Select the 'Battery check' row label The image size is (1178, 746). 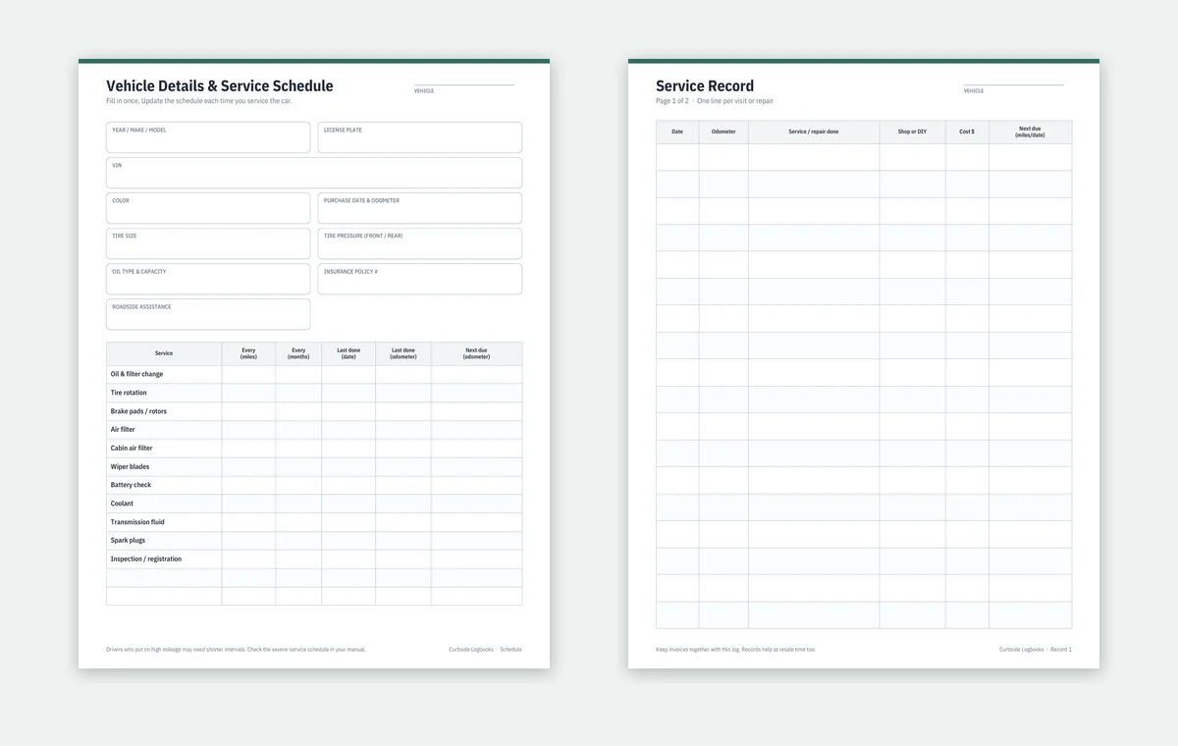(x=131, y=485)
